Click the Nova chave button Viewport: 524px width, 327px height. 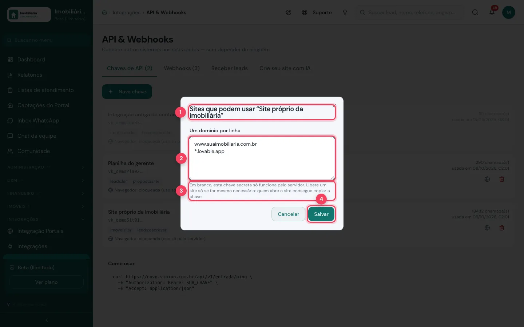(127, 92)
